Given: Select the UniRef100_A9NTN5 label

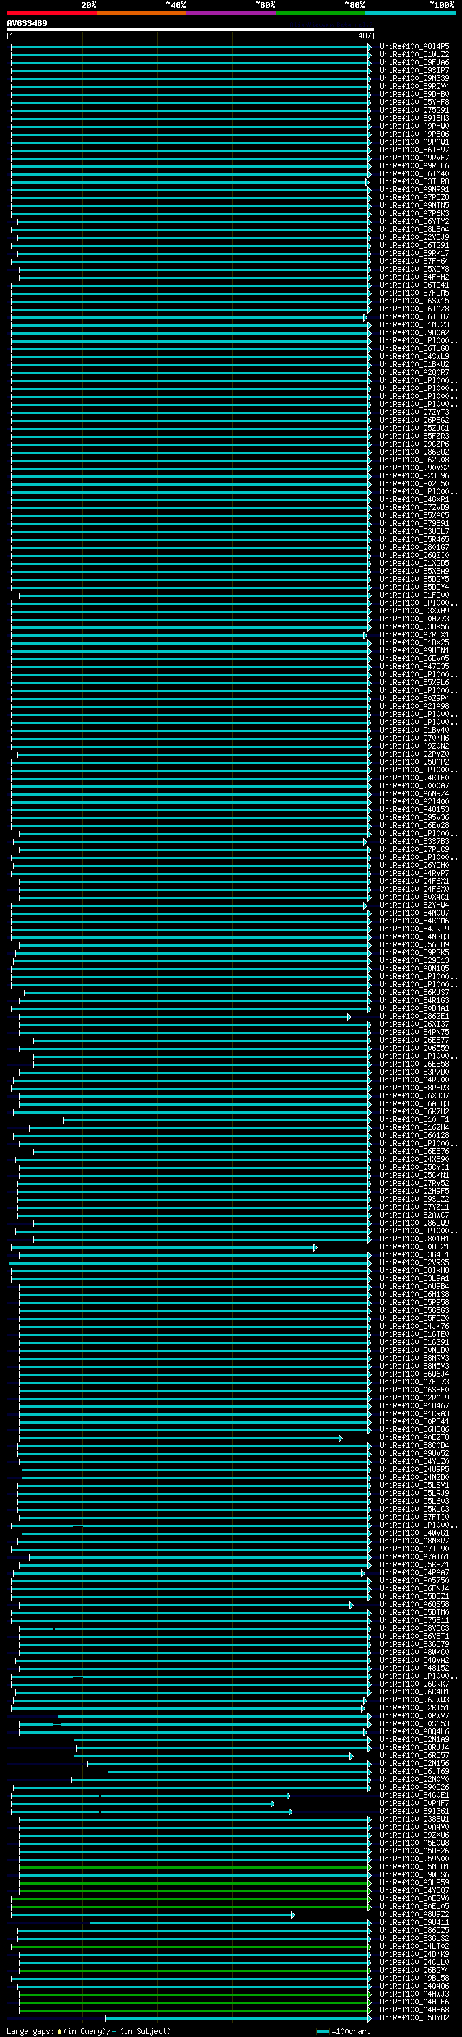Looking at the screenshot, I should (414, 206).
